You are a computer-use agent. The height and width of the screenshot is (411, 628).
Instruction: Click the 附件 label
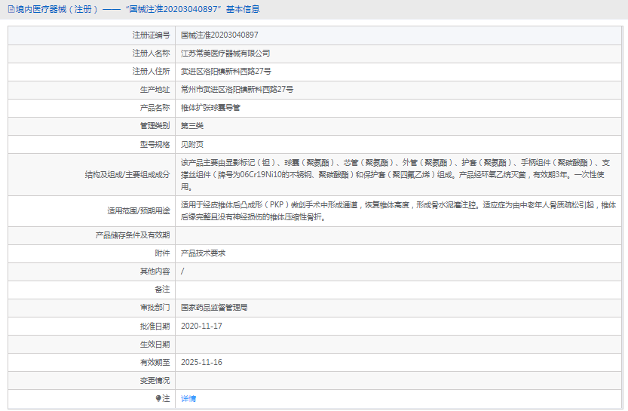click(162, 253)
